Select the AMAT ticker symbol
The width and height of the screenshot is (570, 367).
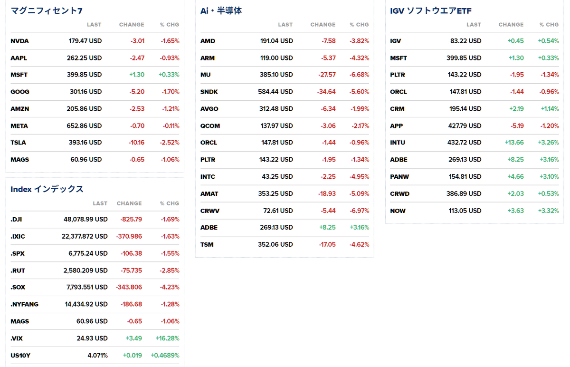pos(209,194)
